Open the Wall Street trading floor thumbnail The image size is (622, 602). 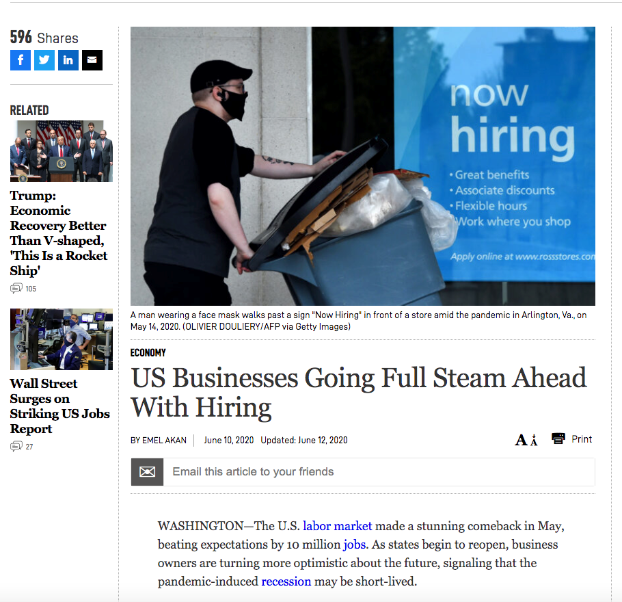(x=61, y=339)
